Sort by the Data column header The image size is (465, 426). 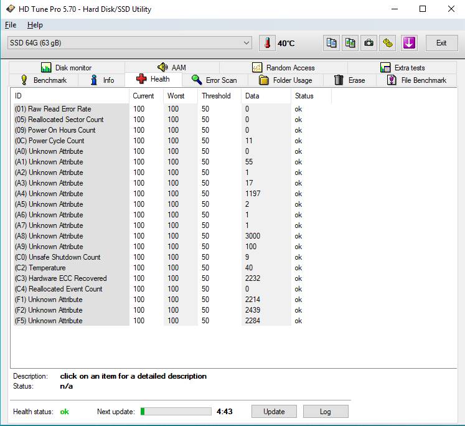pos(266,96)
